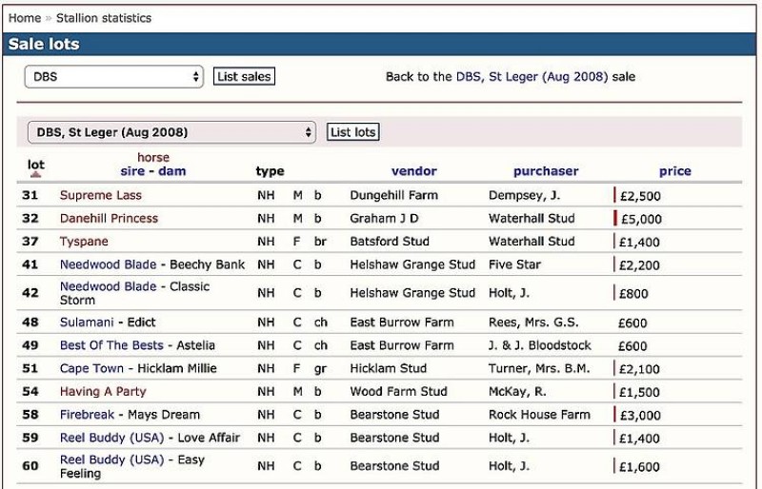Go to the Home breadcrumb link

pos(25,18)
